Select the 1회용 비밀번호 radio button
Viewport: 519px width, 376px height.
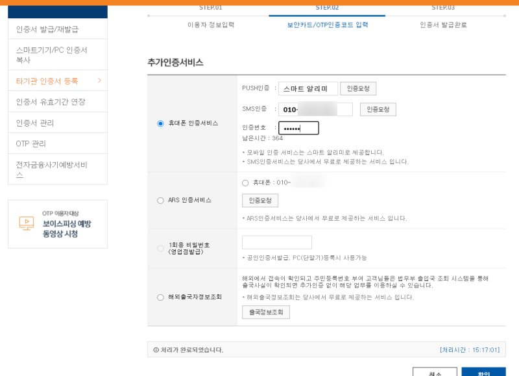point(160,248)
